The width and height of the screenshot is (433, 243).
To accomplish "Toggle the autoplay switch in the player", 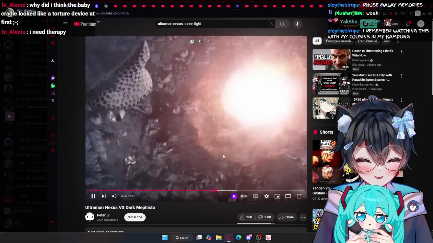I will (x=244, y=196).
